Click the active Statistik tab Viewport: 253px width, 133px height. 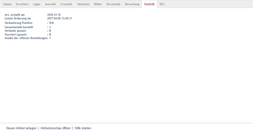[149, 4]
